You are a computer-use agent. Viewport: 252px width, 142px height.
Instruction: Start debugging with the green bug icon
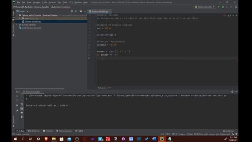coord(223,7)
